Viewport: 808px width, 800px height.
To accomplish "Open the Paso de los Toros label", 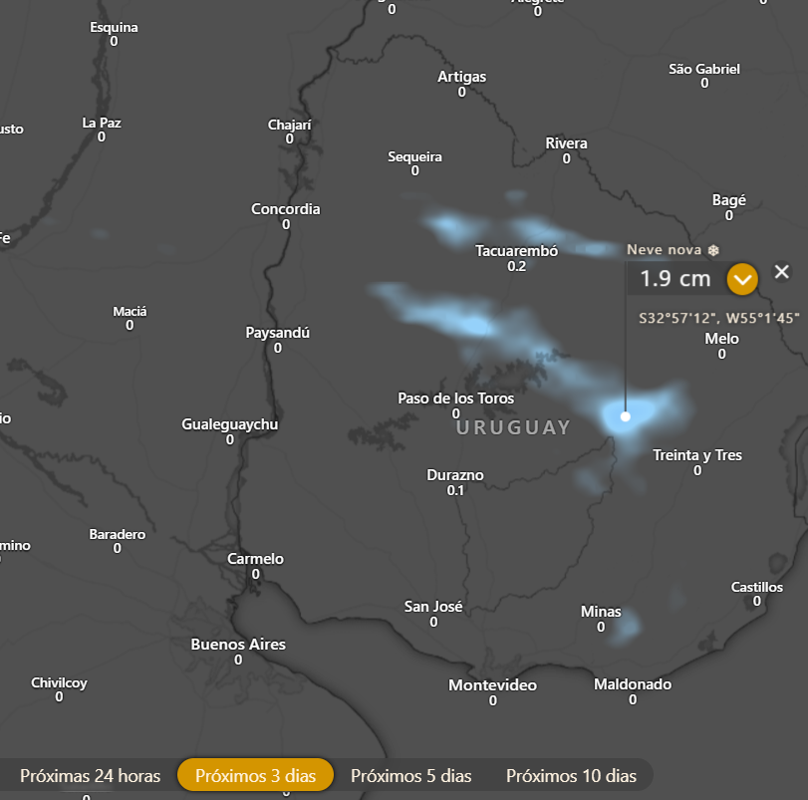I will tap(455, 399).
